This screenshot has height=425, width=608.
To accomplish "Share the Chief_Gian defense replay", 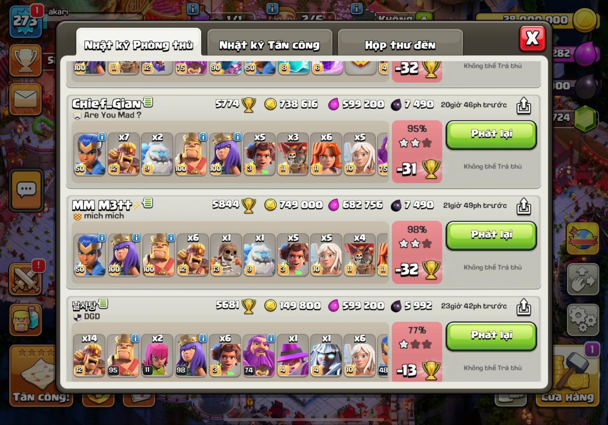I will pyautogui.click(x=523, y=105).
